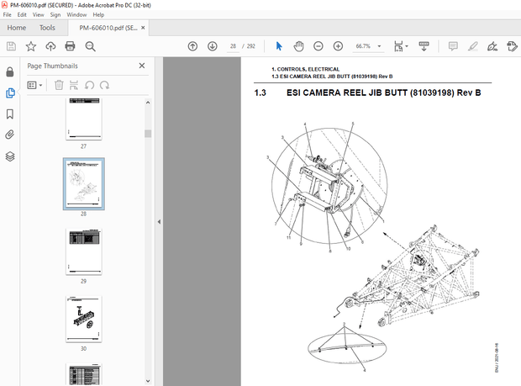Go to the previous page arrow

coord(192,46)
